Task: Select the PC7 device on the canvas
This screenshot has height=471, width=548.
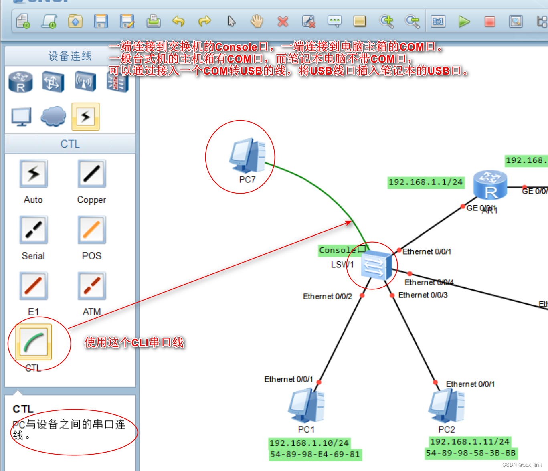Action: 247,155
